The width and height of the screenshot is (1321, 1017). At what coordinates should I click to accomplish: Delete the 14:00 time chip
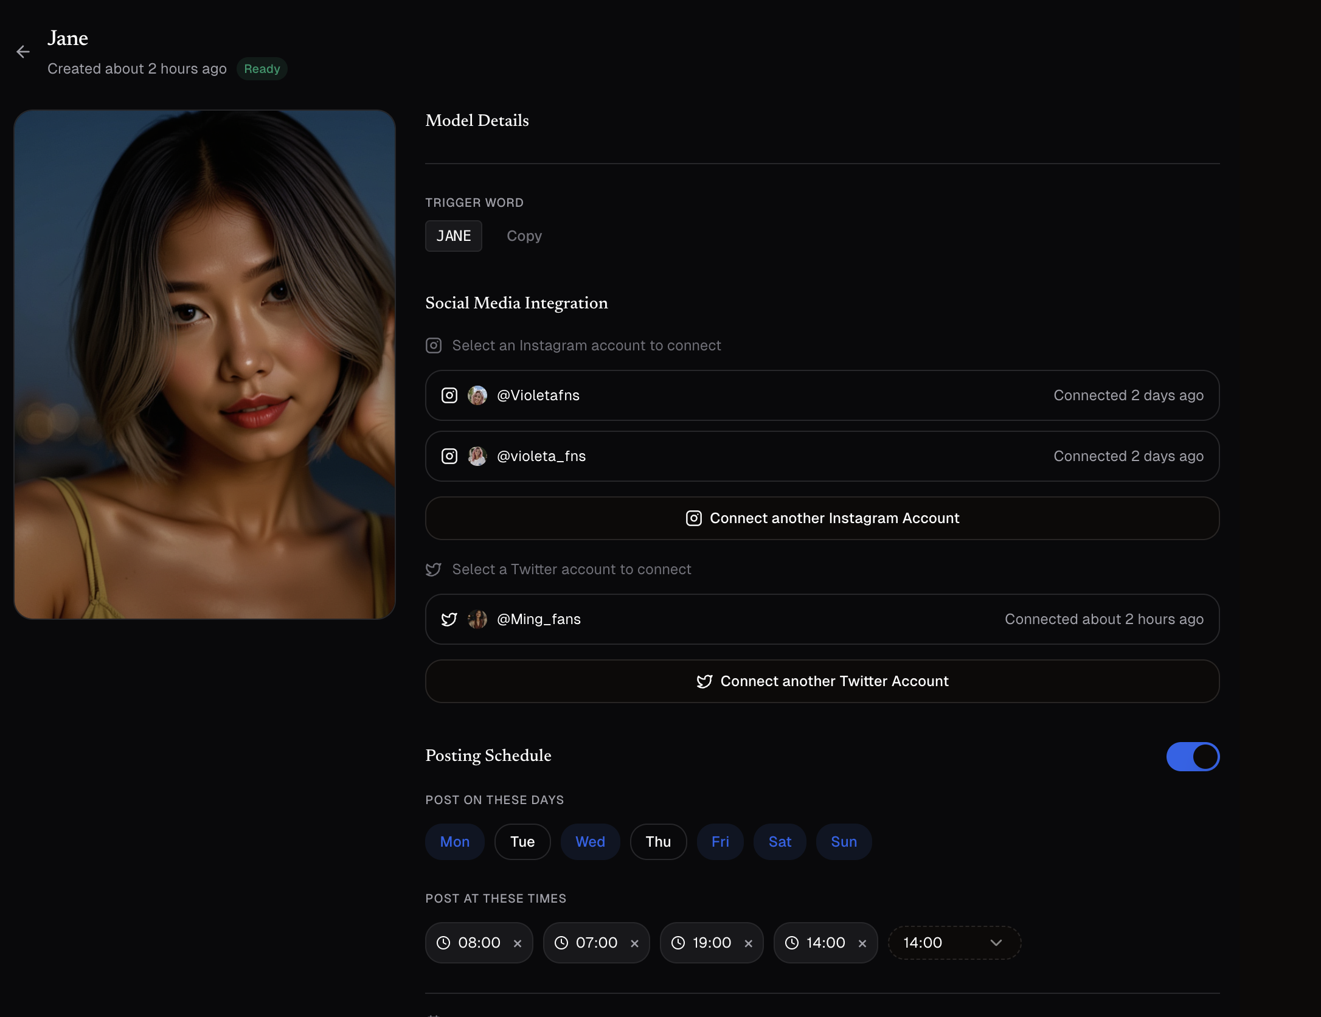pos(862,943)
